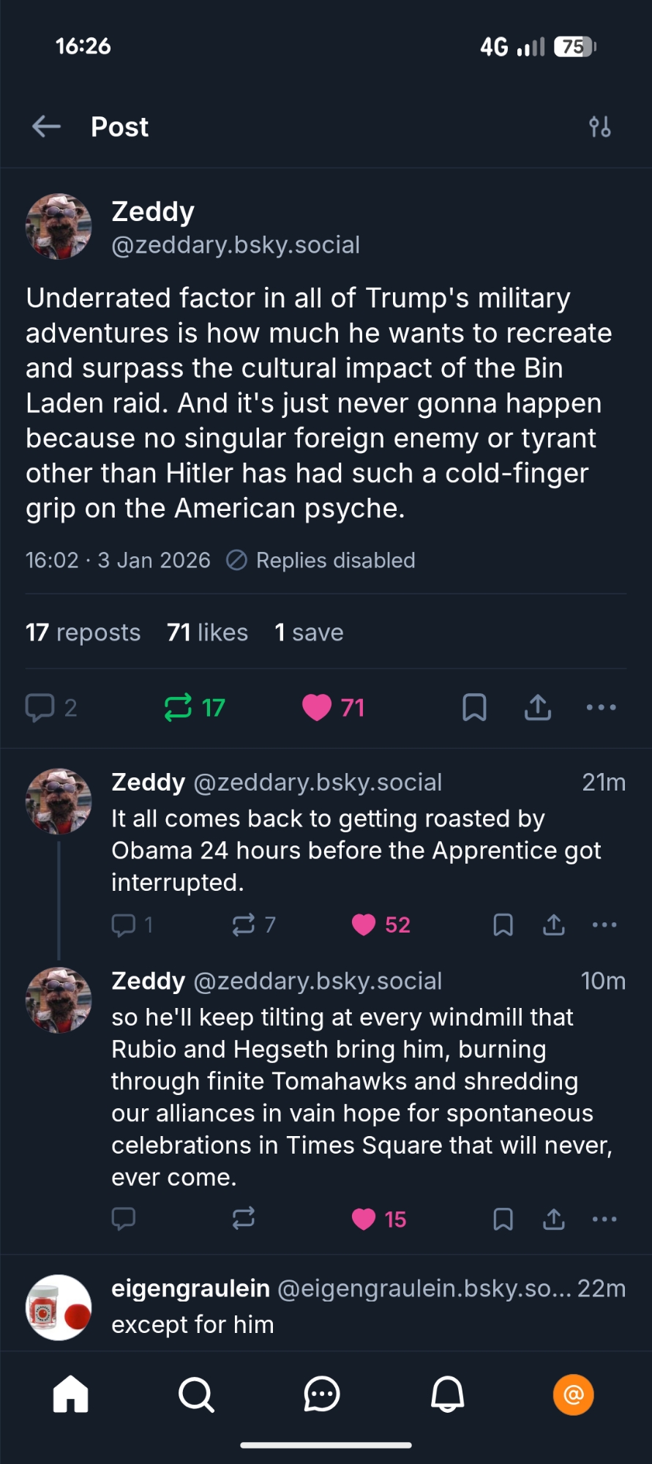View the list of 71 likes
652x1464 pixels.
[207, 632]
